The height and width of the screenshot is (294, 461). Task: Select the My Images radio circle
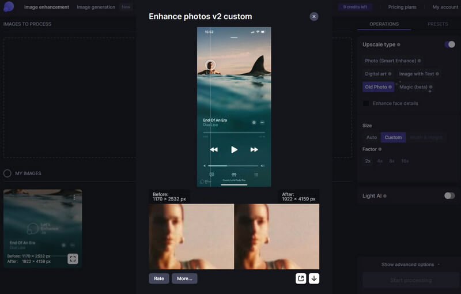coord(7,174)
